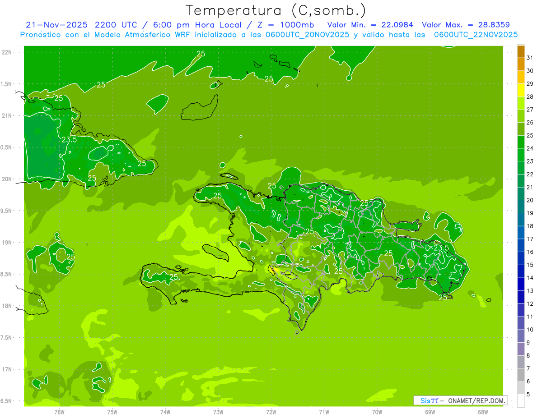Click the "Valor Max. = 28.8359" value
Image resolution: width=542 pixels, height=418 pixels.
pyautogui.click(x=466, y=25)
